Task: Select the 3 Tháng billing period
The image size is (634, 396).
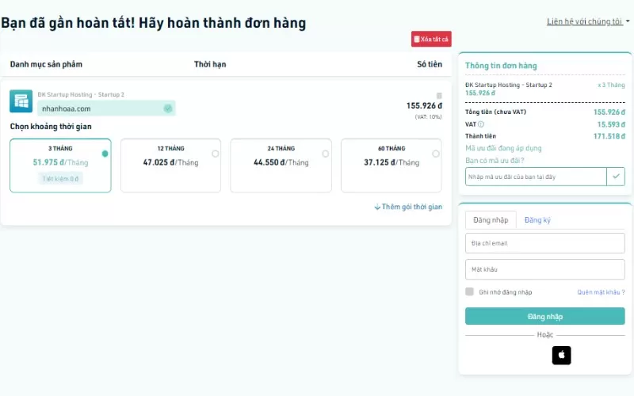Action: 105,154
